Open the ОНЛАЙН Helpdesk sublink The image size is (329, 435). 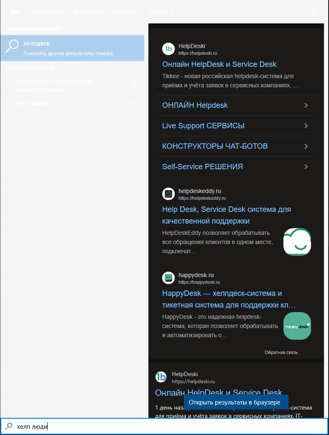[195, 105]
